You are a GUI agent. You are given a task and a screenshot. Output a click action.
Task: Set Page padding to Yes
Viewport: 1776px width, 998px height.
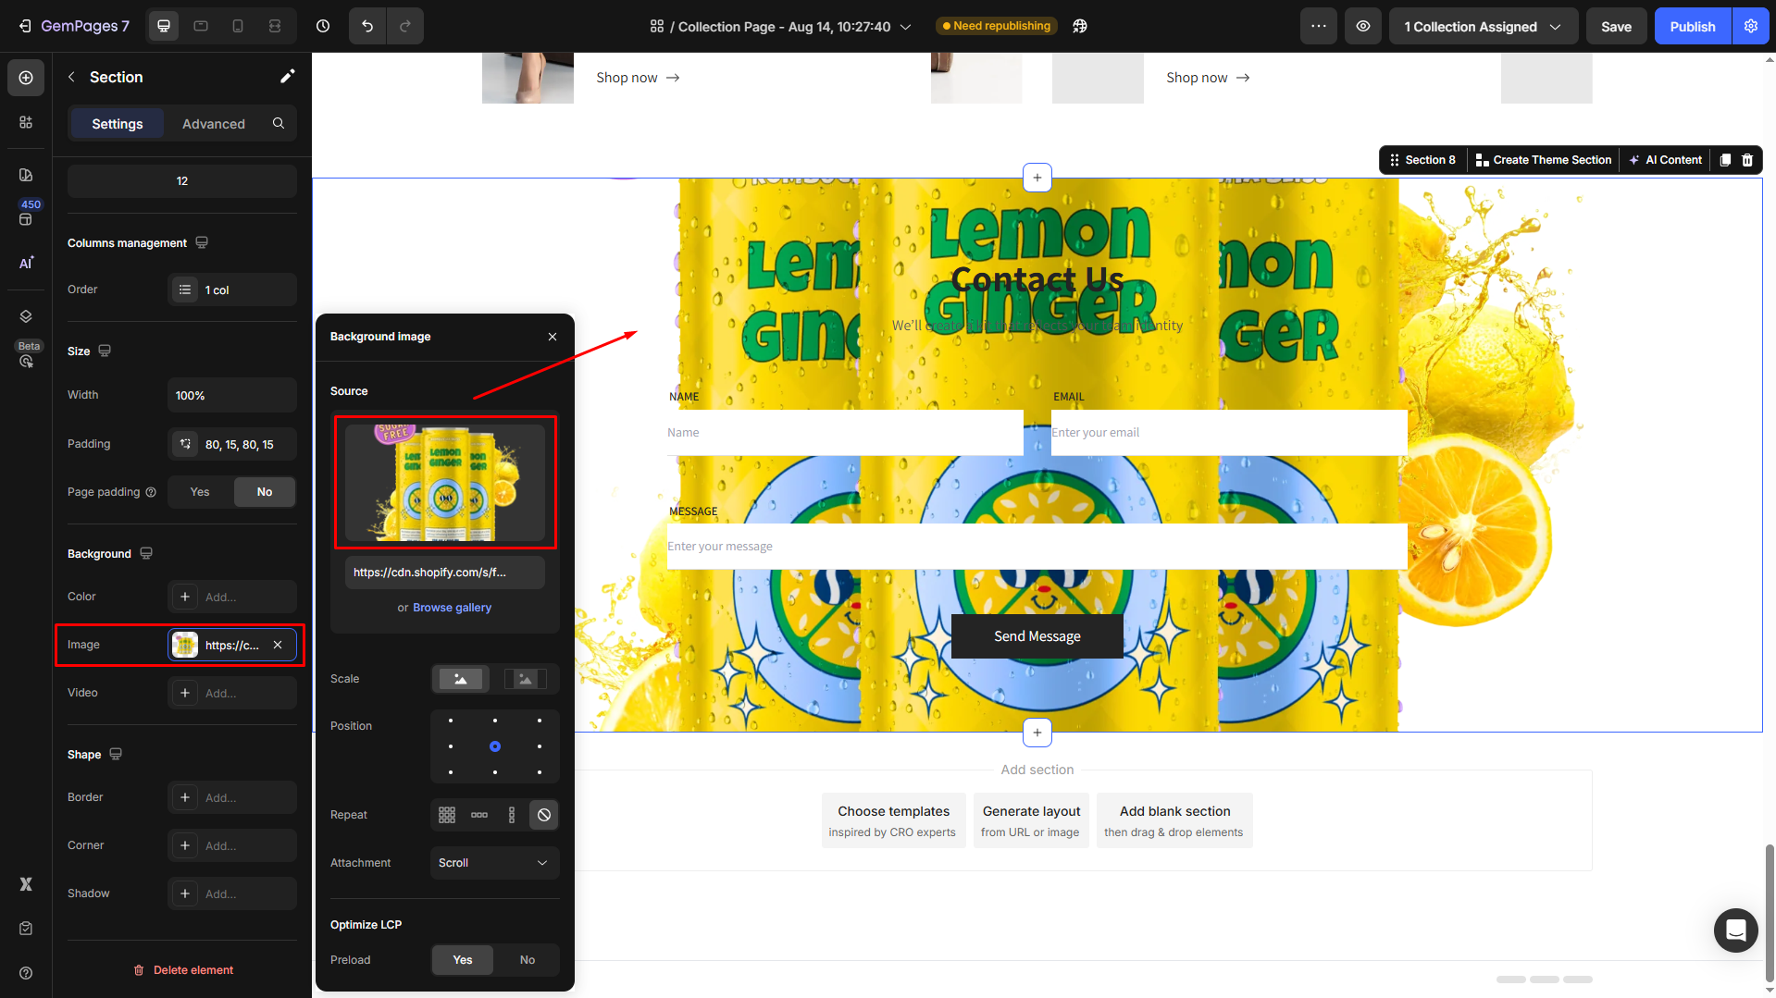pos(200,492)
